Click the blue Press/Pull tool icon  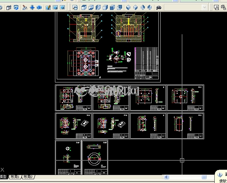pyautogui.click(x=16, y=7)
